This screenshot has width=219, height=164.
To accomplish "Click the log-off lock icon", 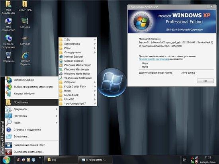I will pyautogui.click(x=8, y=145).
